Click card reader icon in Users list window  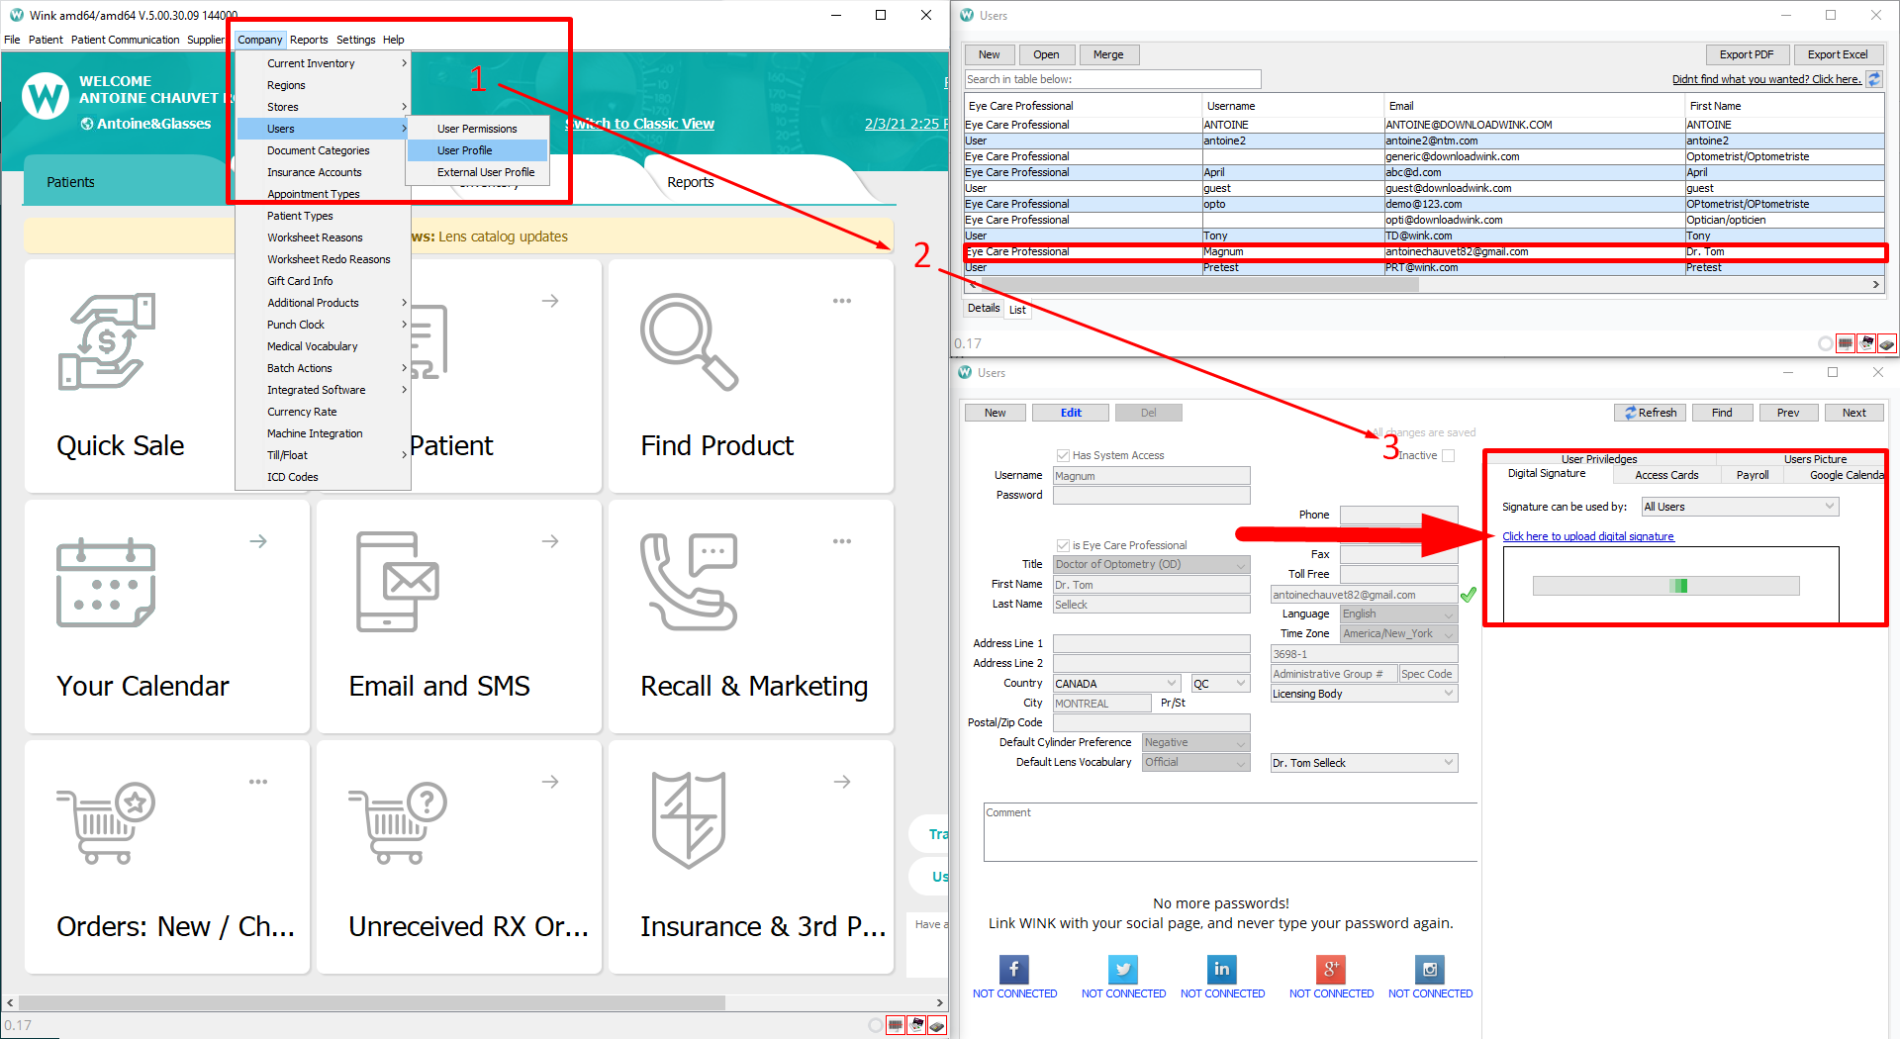tap(1866, 343)
